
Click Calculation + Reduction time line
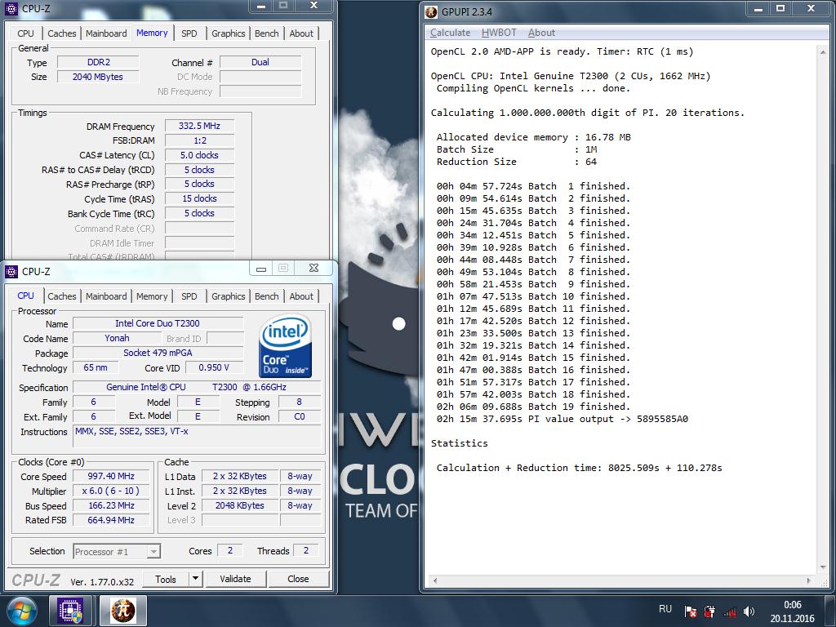[x=579, y=468]
